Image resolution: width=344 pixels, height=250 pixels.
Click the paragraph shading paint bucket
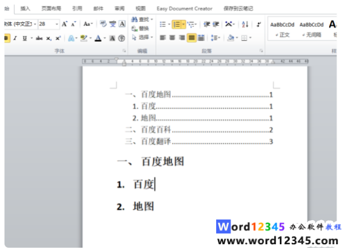pyautogui.click(x=230, y=38)
